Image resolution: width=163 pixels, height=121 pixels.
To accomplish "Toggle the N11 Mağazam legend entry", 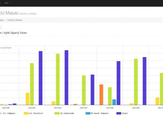I will coord(7,113).
